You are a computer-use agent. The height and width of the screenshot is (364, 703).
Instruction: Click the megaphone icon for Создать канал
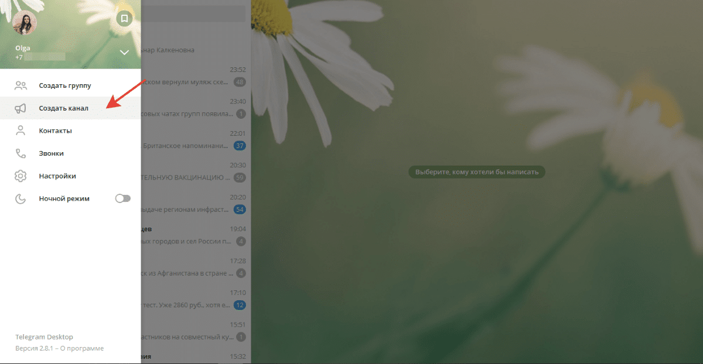tap(21, 108)
